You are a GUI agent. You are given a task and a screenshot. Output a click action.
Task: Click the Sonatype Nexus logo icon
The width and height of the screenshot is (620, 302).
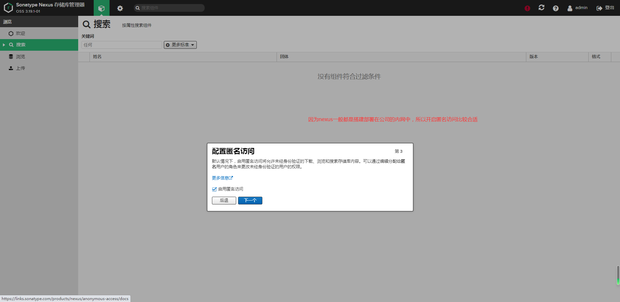click(x=8, y=8)
